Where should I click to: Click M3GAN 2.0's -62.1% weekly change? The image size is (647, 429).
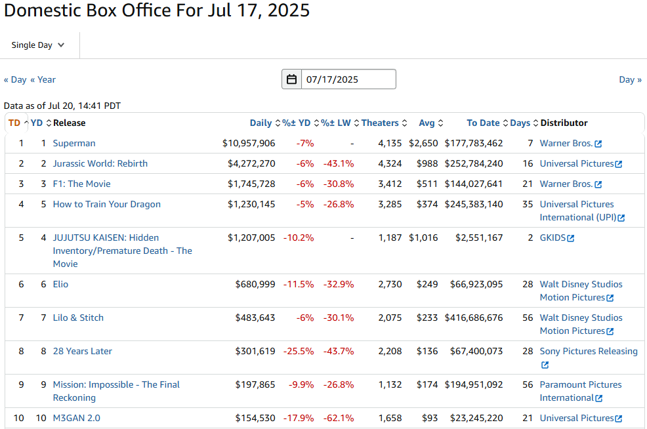[x=339, y=418]
